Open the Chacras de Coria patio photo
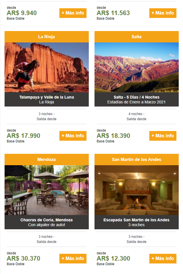 pos(47,190)
